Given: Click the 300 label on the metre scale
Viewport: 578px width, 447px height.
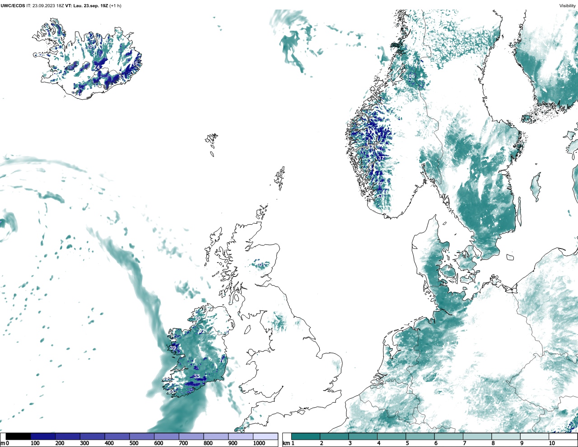Looking at the screenshot, I should 84,443.
